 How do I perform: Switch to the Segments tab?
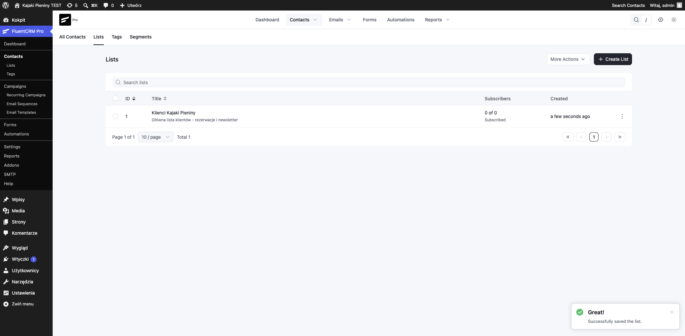tap(140, 37)
